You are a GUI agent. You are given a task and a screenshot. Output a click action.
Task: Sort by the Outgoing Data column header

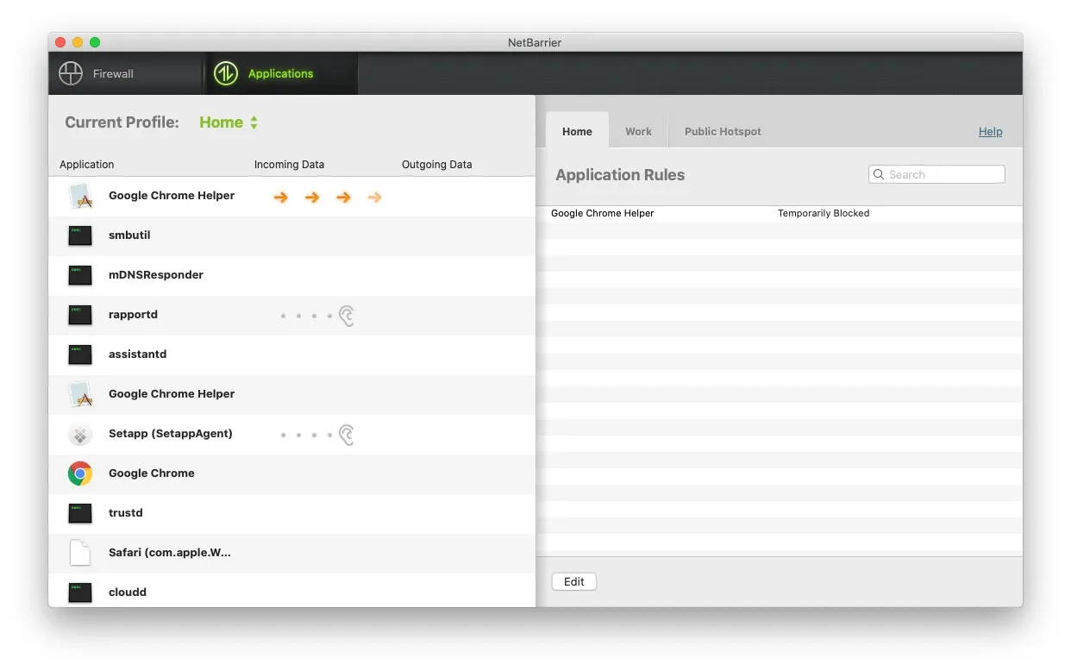click(437, 164)
